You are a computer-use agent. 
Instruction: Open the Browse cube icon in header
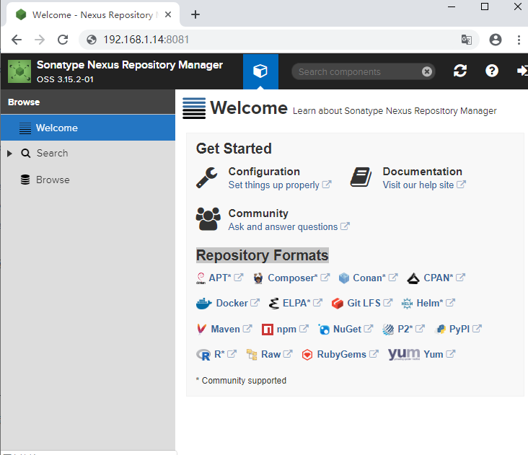260,71
